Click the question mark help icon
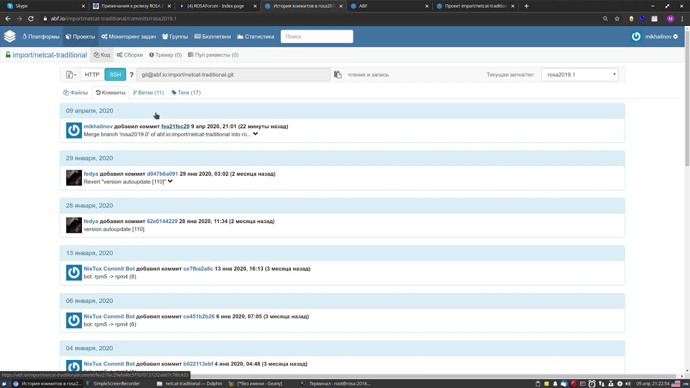690x388 pixels. tap(132, 75)
